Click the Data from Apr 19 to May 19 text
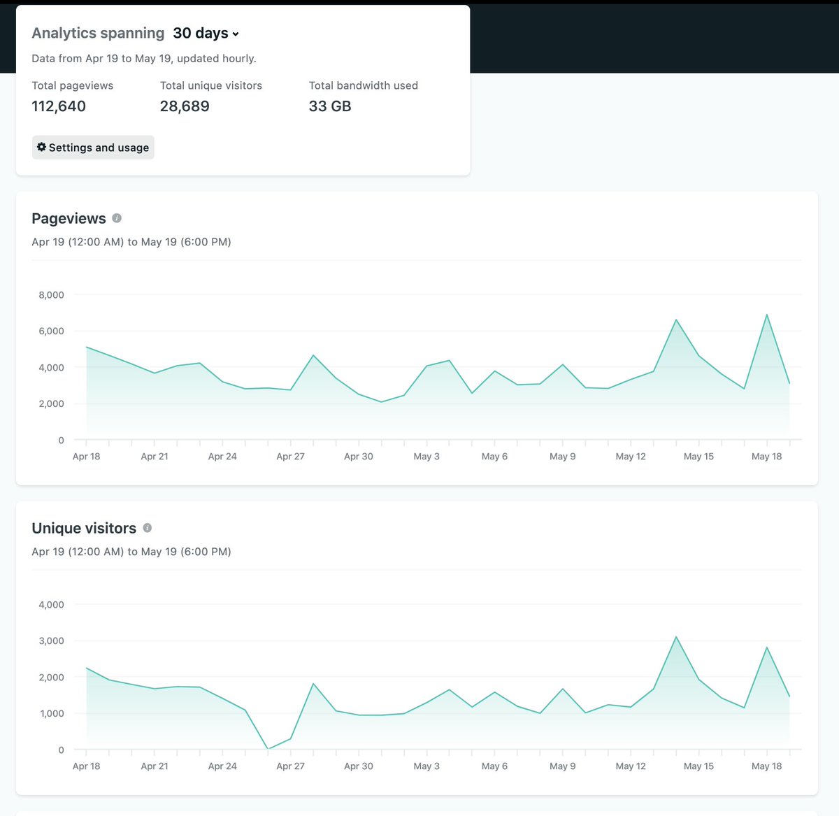The image size is (839, 816). (x=143, y=58)
